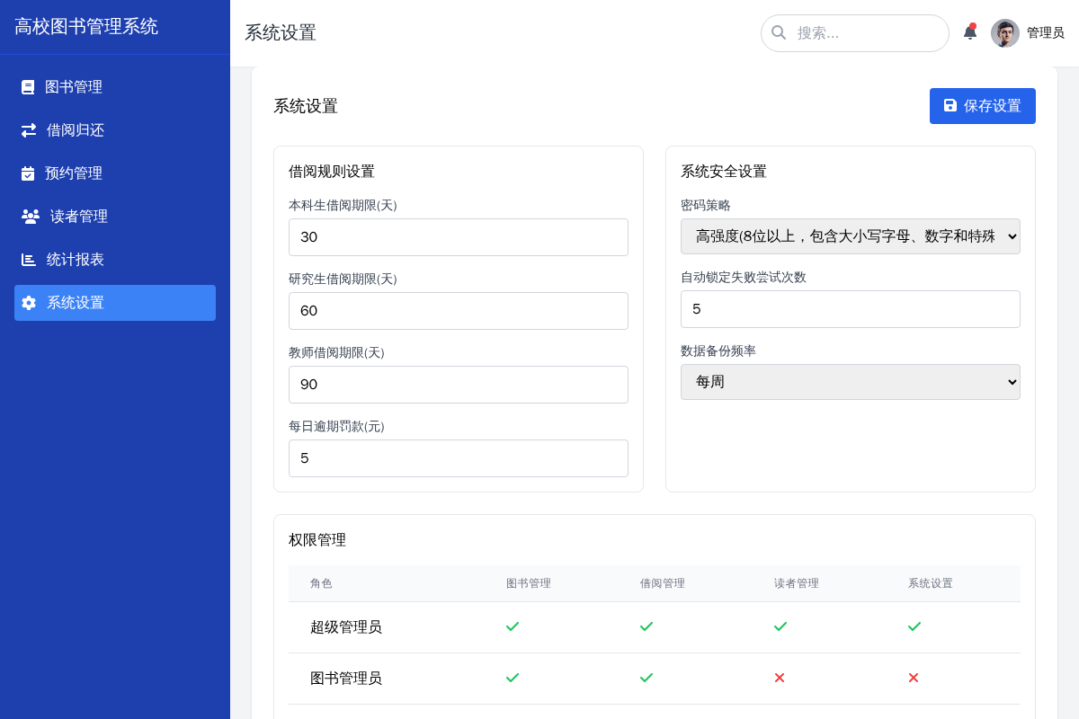Image resolution: width=1079 pixels, height=719 pixels.
Task: Expand the 每周 backup frequency selector
Action: click(851, 382)
